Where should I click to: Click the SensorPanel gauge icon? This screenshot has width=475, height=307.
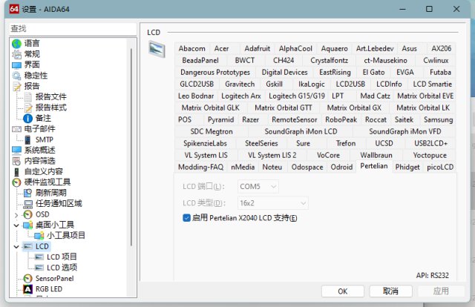coord(28,279)
